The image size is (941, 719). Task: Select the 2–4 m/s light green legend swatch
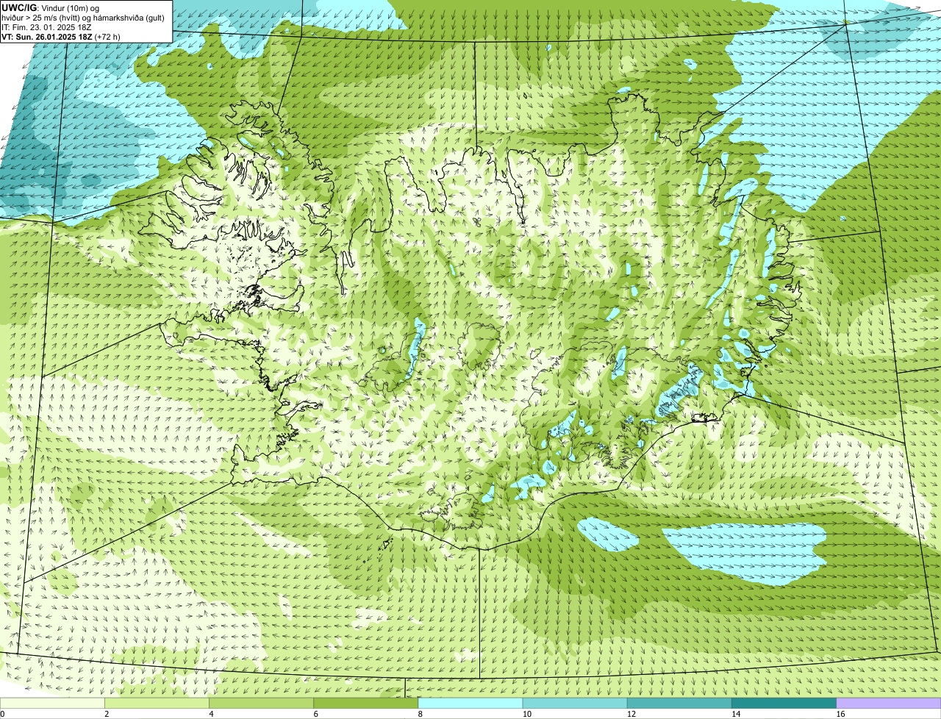pyautogui.click(x=157, y=704)
